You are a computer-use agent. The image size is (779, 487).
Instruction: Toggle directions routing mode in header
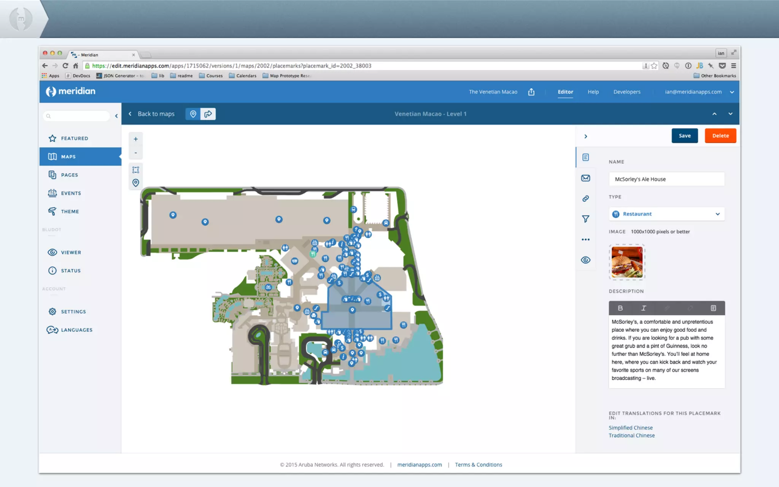coord(208,114)
